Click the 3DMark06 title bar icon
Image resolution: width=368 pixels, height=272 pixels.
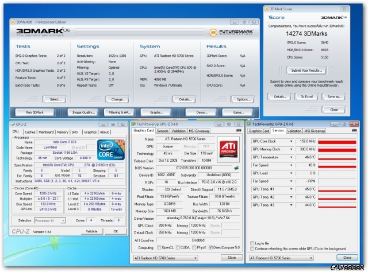(13, 22)
